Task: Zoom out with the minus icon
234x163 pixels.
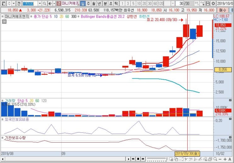Action: coord(220,159)
